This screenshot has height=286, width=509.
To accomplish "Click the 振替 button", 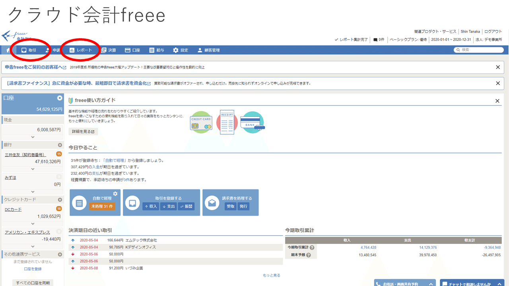I will point(186,206).
